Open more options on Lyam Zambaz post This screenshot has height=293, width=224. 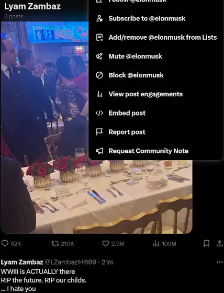[219, 262]
